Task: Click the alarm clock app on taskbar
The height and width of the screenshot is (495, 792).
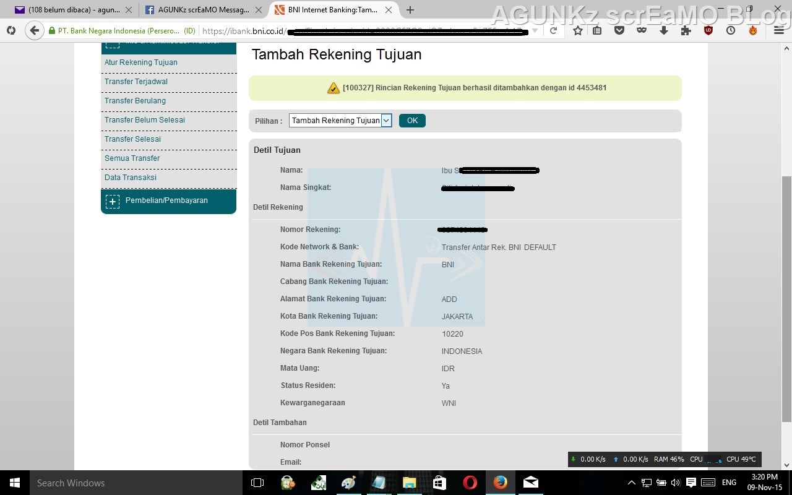Action: [x=288, y=483]
